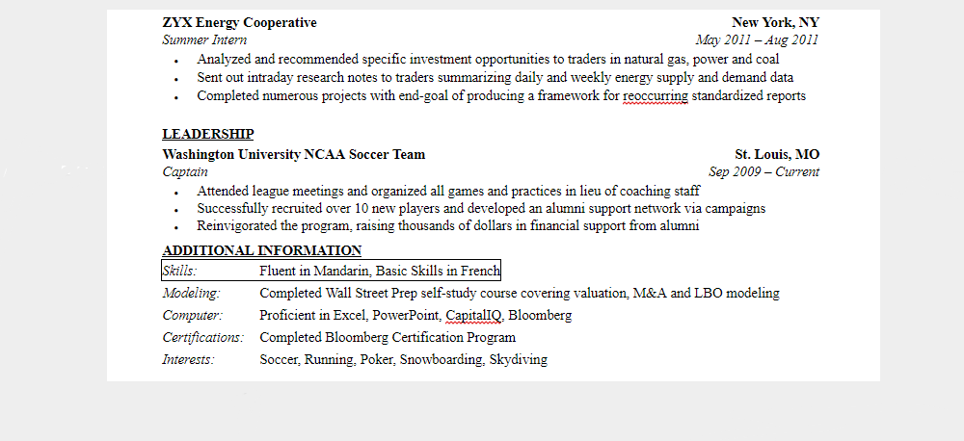This screenshot has height=441, width=964.
Task: Click the LEADERSHIP section heading
Action: tap(207, 134)
